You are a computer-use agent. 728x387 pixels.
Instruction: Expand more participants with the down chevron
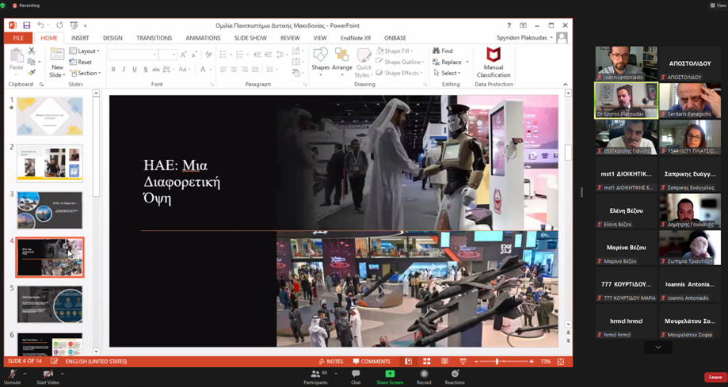[657, 347]
